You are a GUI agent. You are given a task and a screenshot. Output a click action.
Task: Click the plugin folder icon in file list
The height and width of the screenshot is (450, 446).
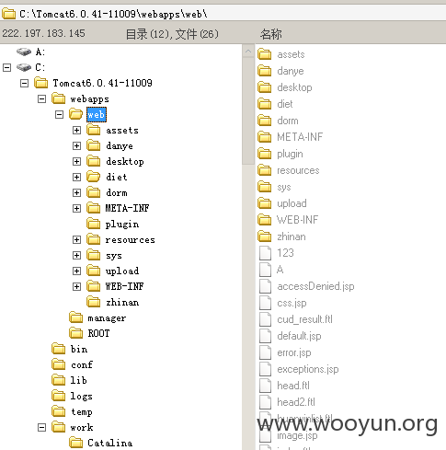[264, 154]
